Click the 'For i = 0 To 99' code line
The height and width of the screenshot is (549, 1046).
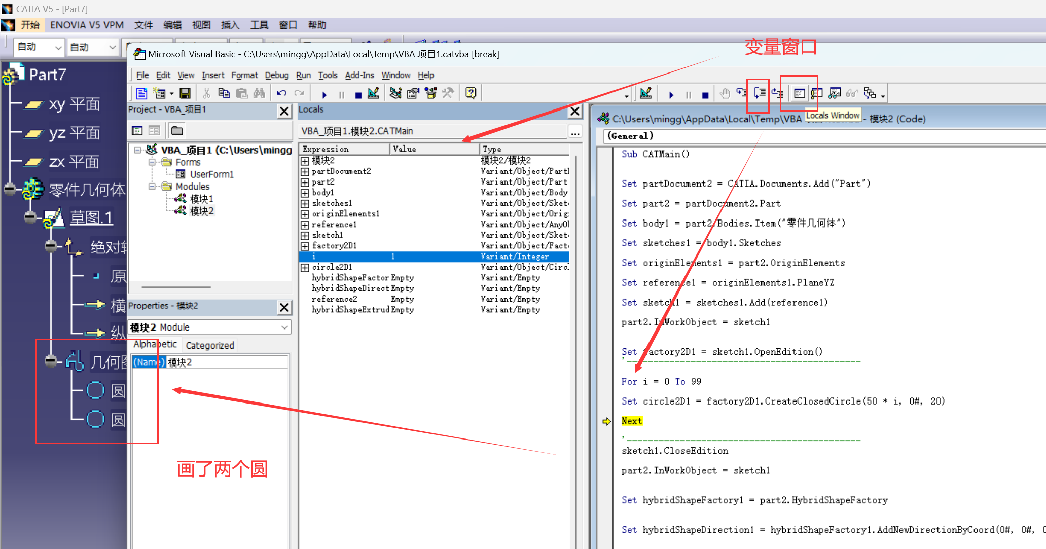[x=661, y=382]
